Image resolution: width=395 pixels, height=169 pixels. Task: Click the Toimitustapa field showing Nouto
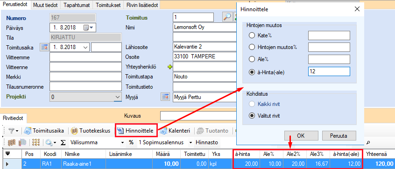pos(205,77)
